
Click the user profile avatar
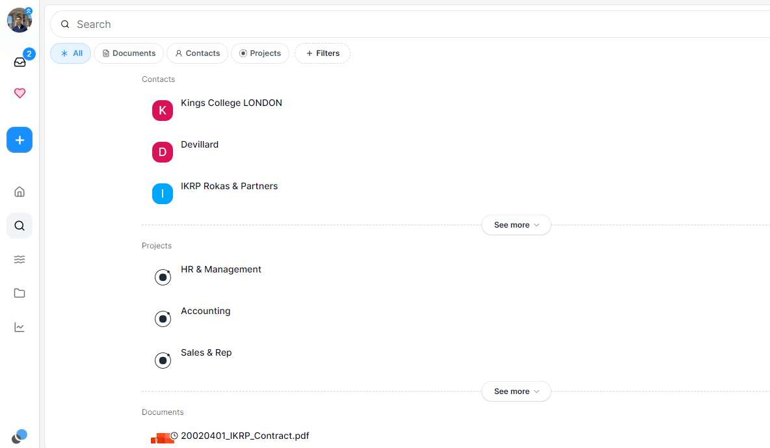20,20
